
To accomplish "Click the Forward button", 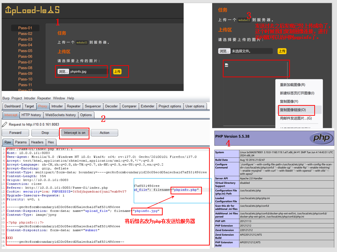I will point(15,133).
